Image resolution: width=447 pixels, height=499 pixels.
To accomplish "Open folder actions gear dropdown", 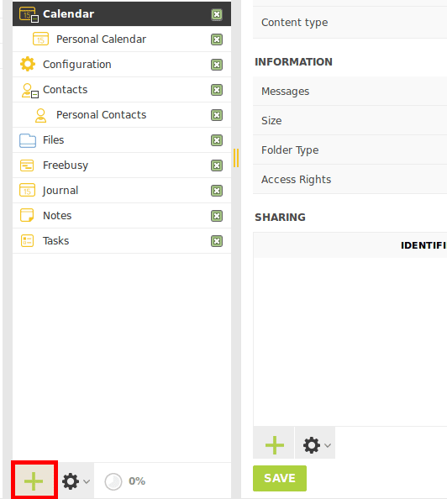I will [76, 481].
